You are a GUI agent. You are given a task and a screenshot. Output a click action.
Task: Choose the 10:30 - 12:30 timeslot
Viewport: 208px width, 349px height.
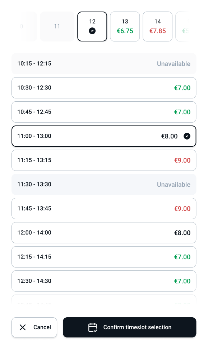click(104, 88)
